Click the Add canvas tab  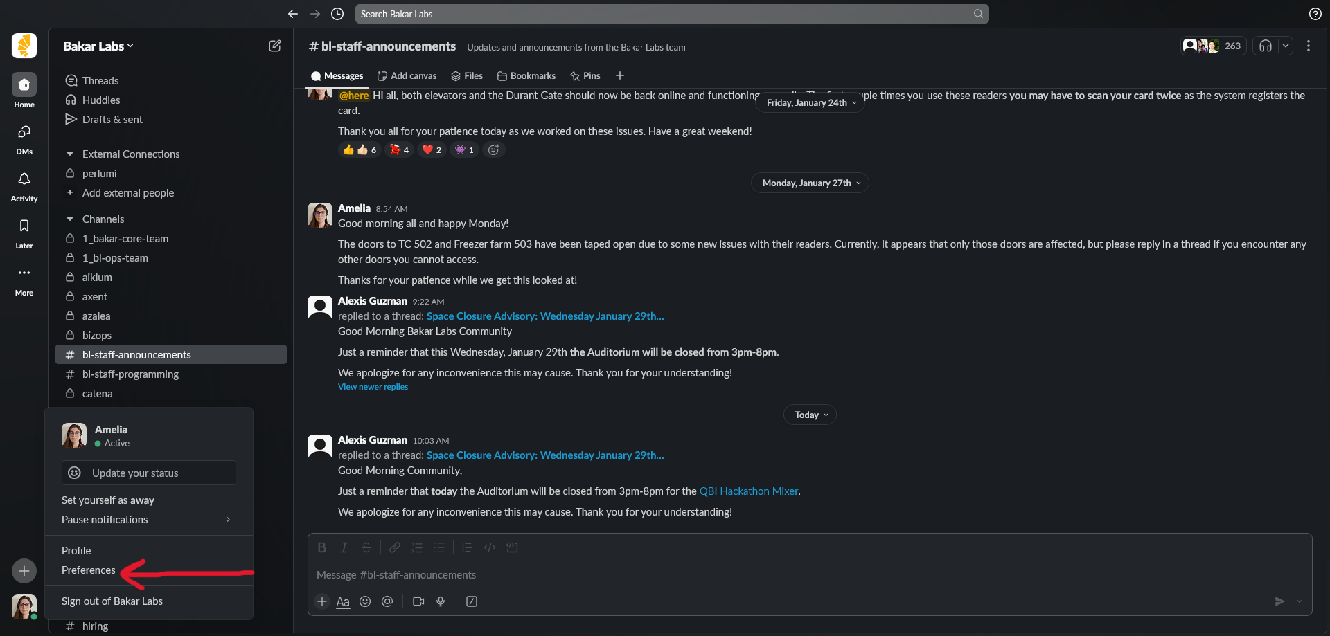pyautogui.click(x=407, y=75)
